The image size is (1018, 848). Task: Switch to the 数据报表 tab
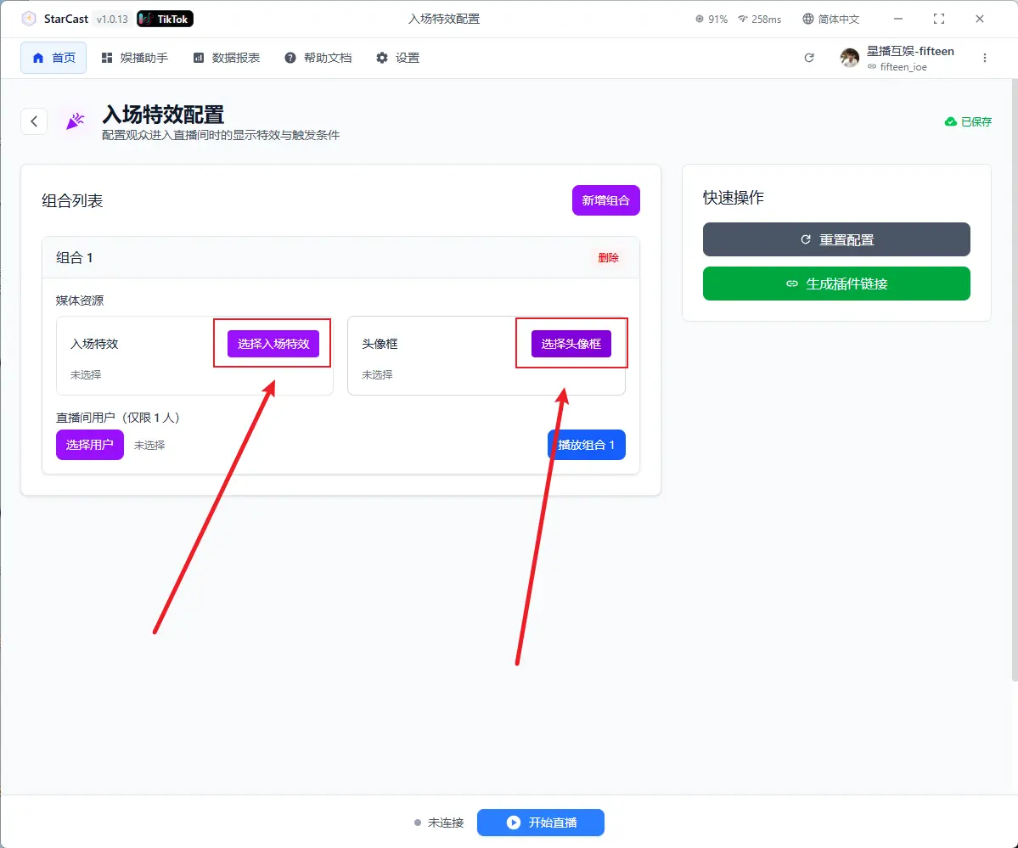pyautogui.click(x=227, y=58)
